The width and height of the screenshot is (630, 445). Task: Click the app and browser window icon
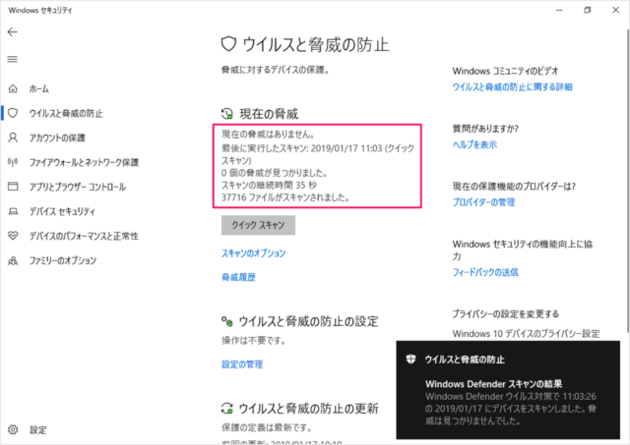pos(13,187)
